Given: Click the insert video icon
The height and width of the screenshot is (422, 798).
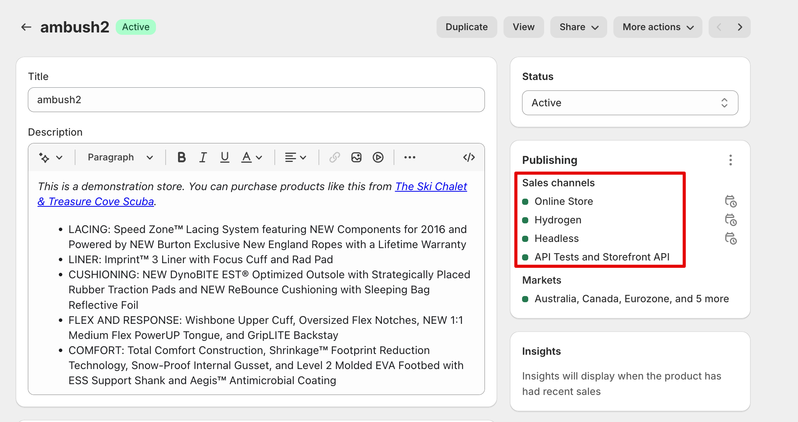Looking at the screenshot, I should (378, 157).
